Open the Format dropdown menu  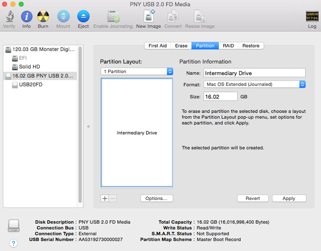[254, 84]
